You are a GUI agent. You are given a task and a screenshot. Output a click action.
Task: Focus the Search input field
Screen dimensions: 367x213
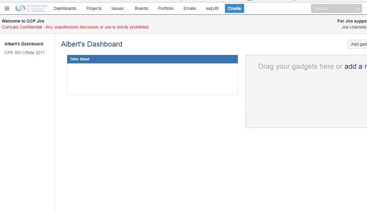click(x=337, y=9)
